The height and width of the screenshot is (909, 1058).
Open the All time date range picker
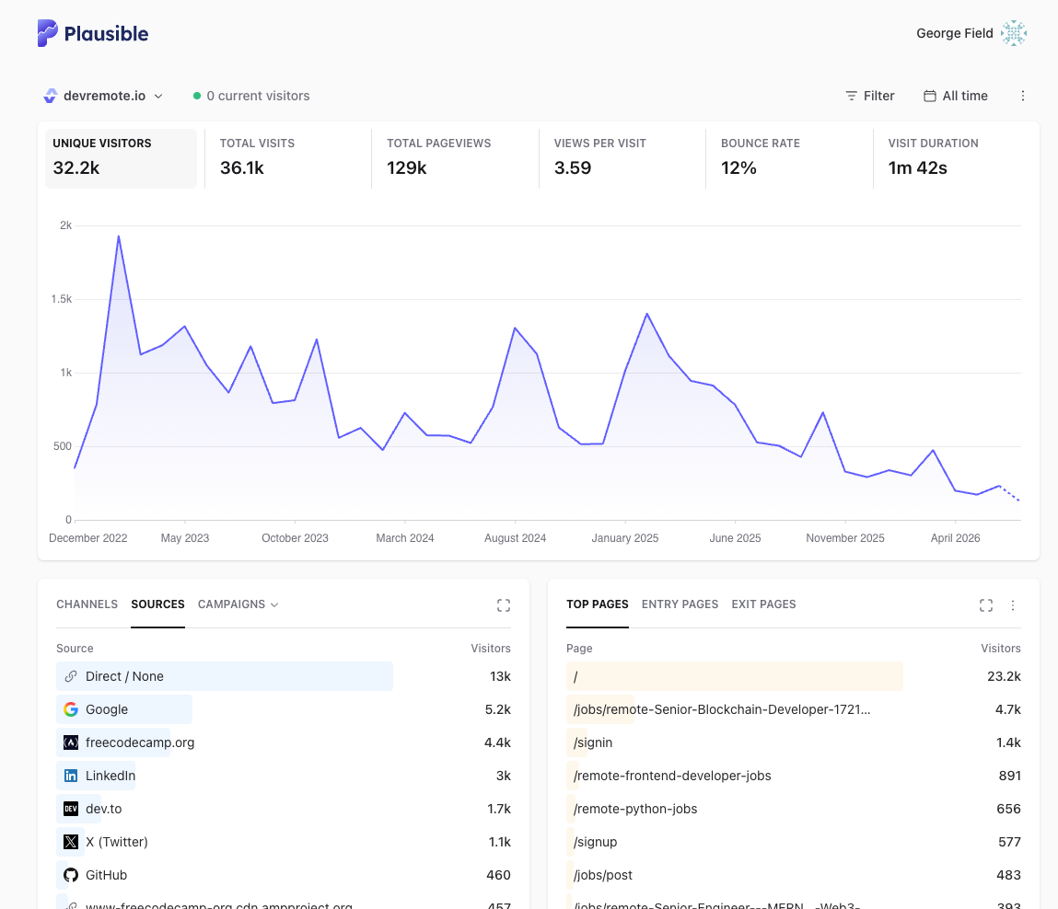pyautogui.click(x=956, y=96)
